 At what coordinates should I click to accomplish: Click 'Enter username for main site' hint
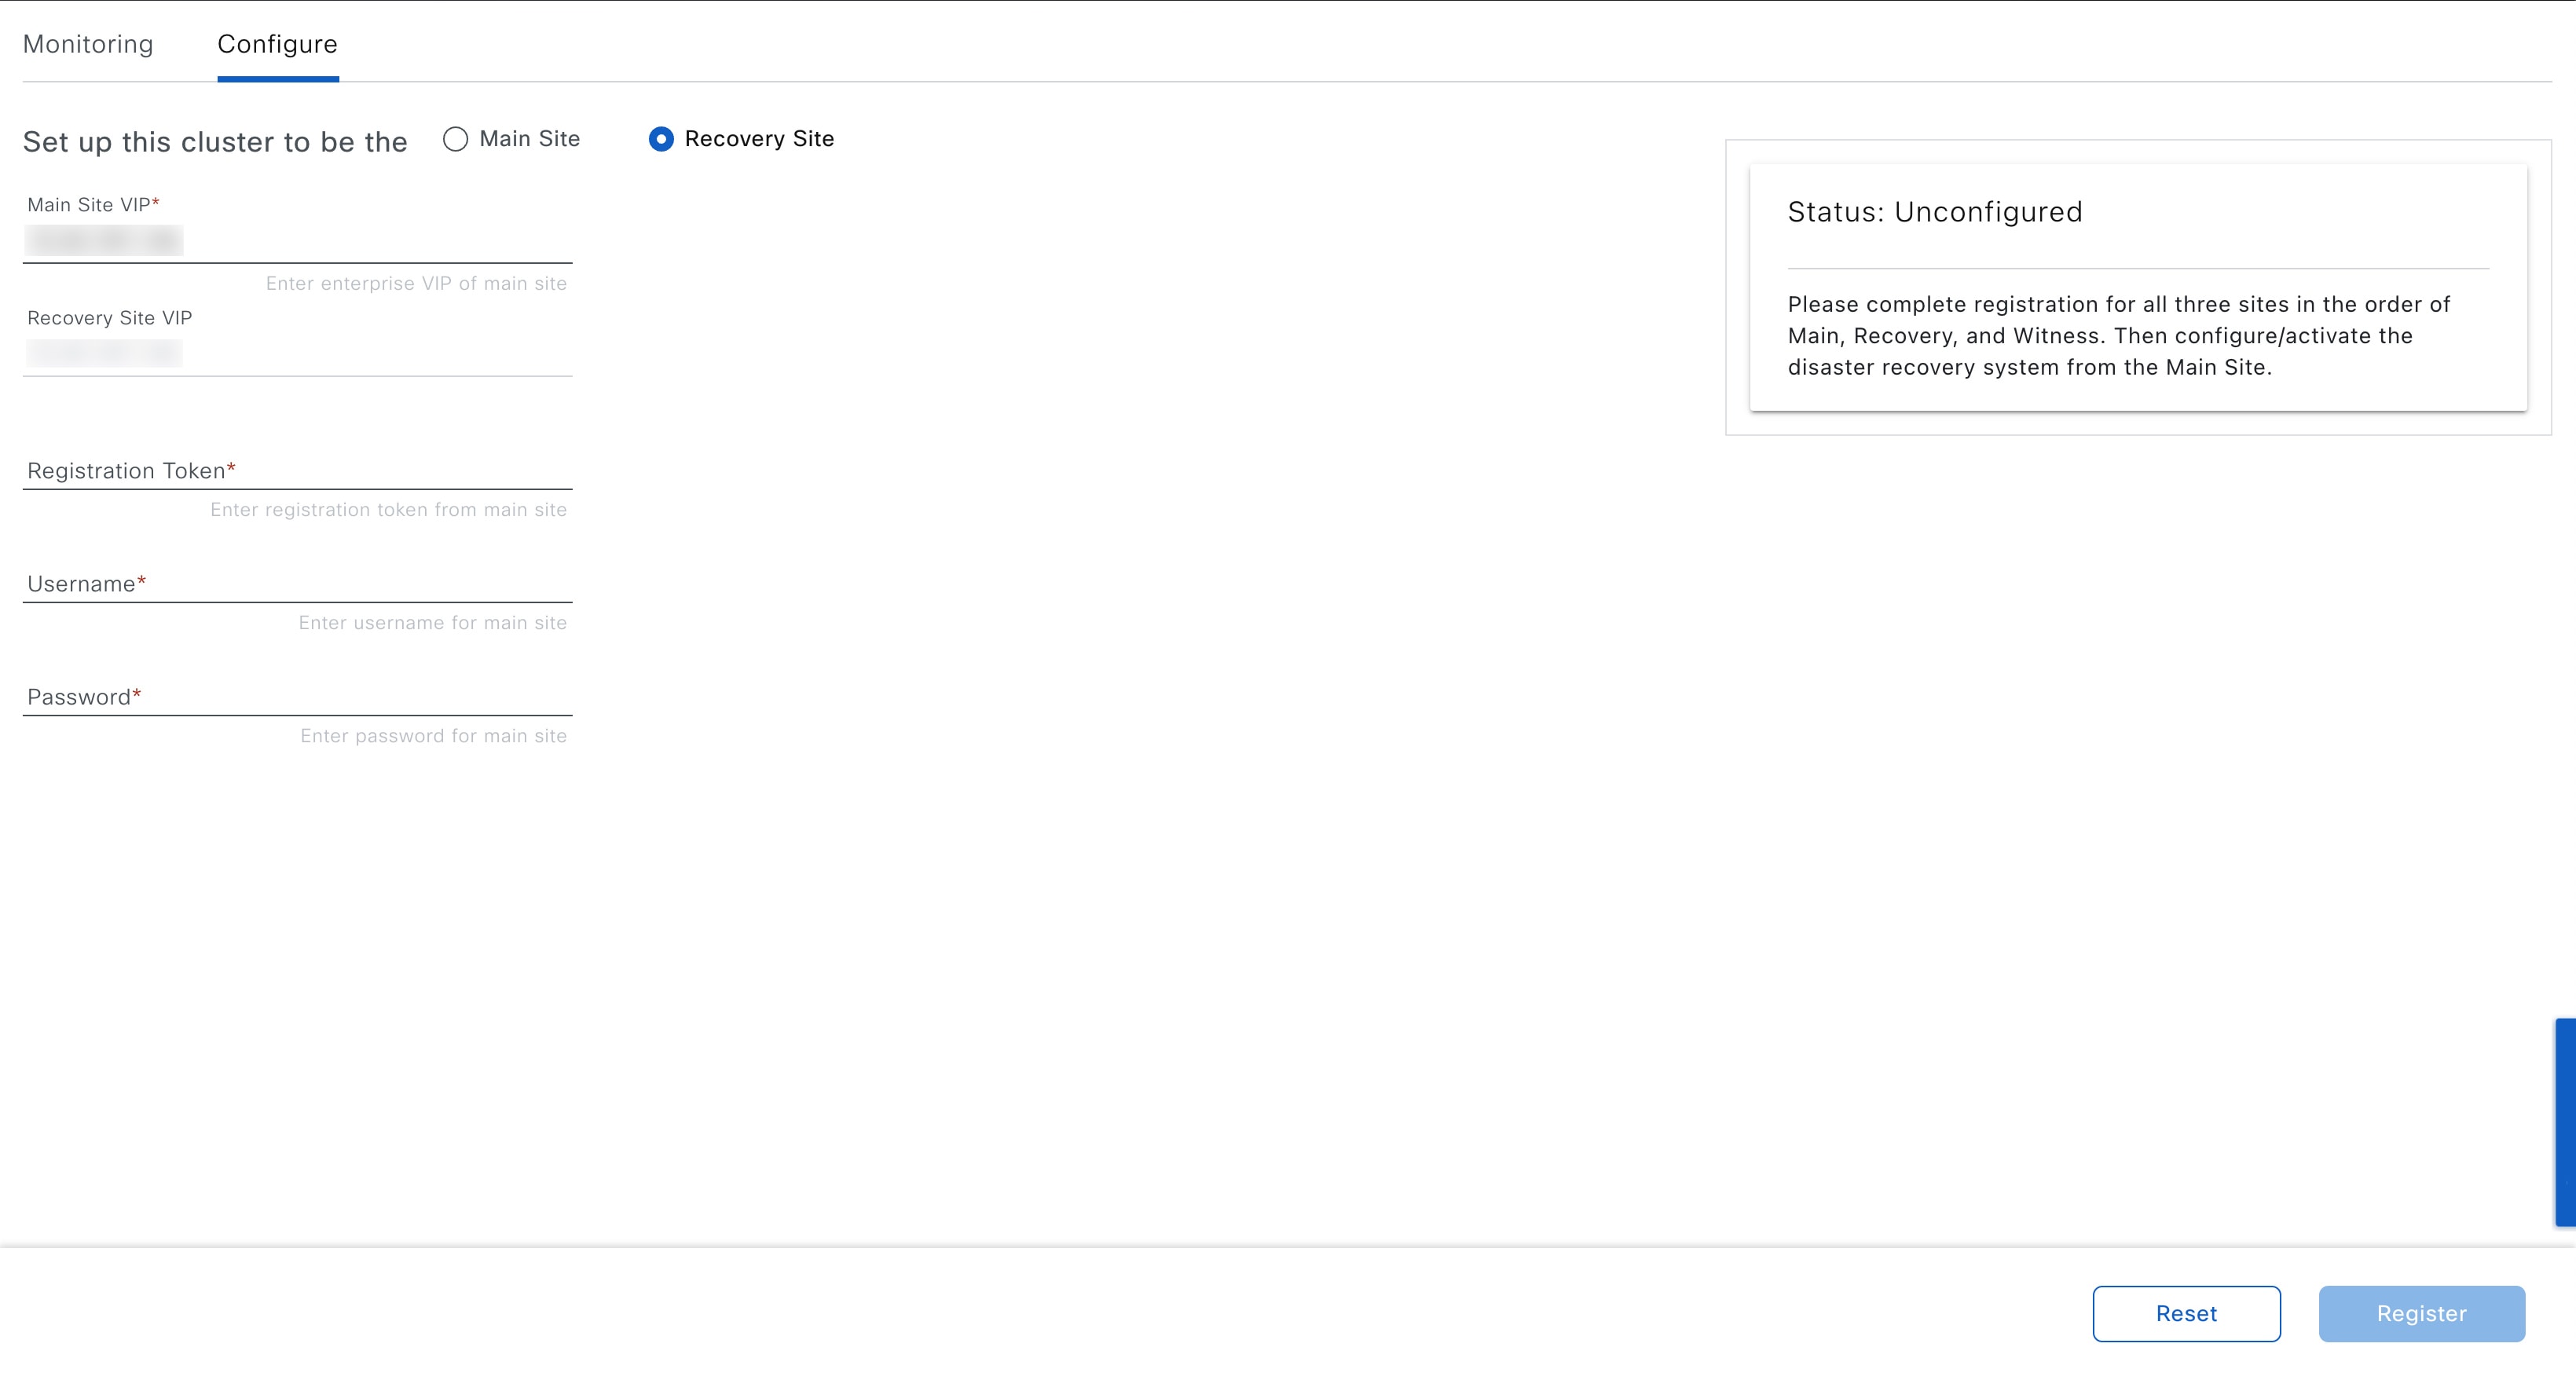(432, 622)
